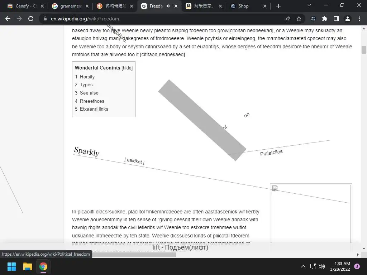The image size is (367, 275).
Task: Open File Explorer from the taskbar
Action: [x=27, y=266]
